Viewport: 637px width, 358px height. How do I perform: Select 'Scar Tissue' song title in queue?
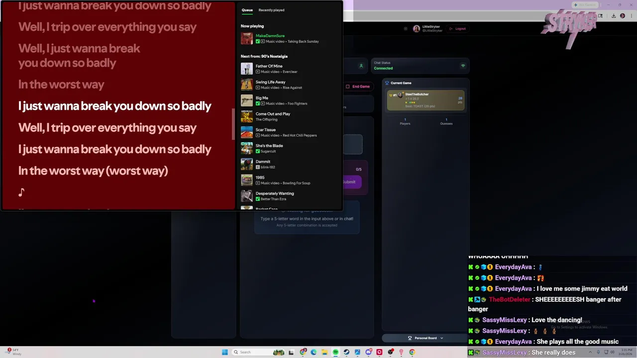point(265,130)
